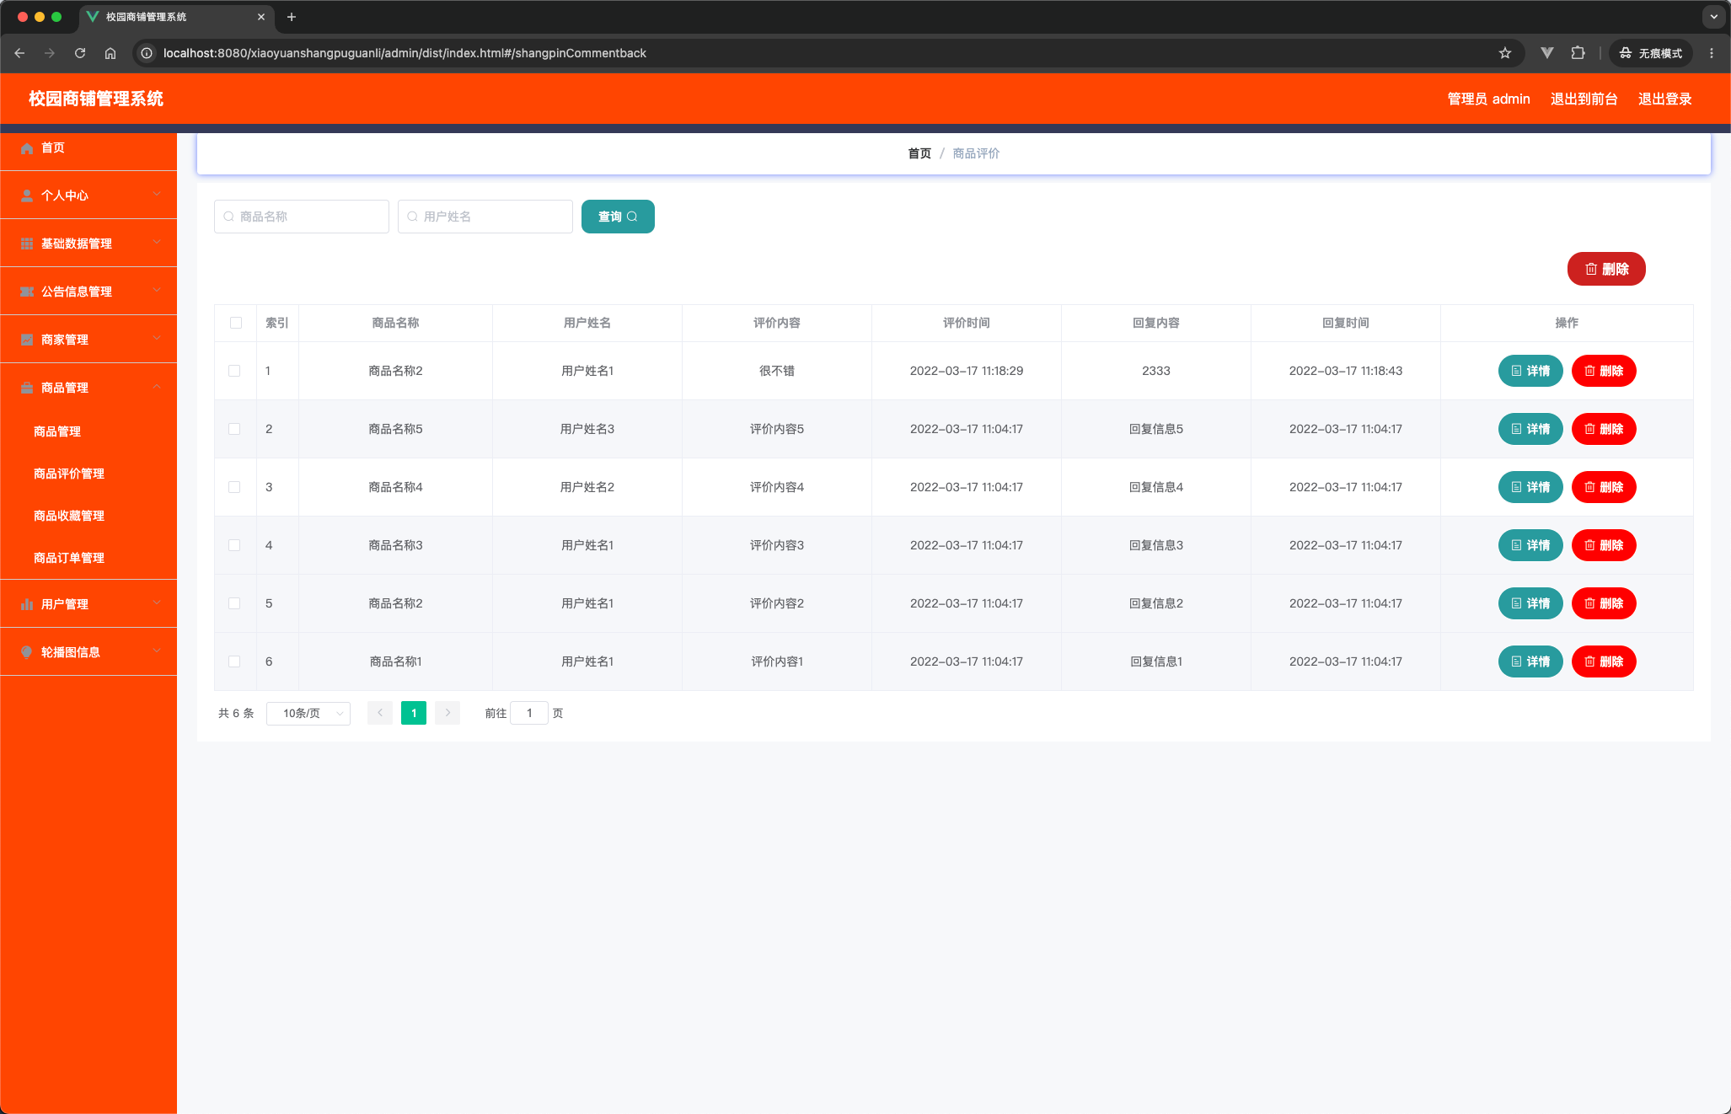1731x1114 pixels.
Task: Collapse the 商品管理 menu chevron
Action: pyautogui.click(x=157, y=387)
